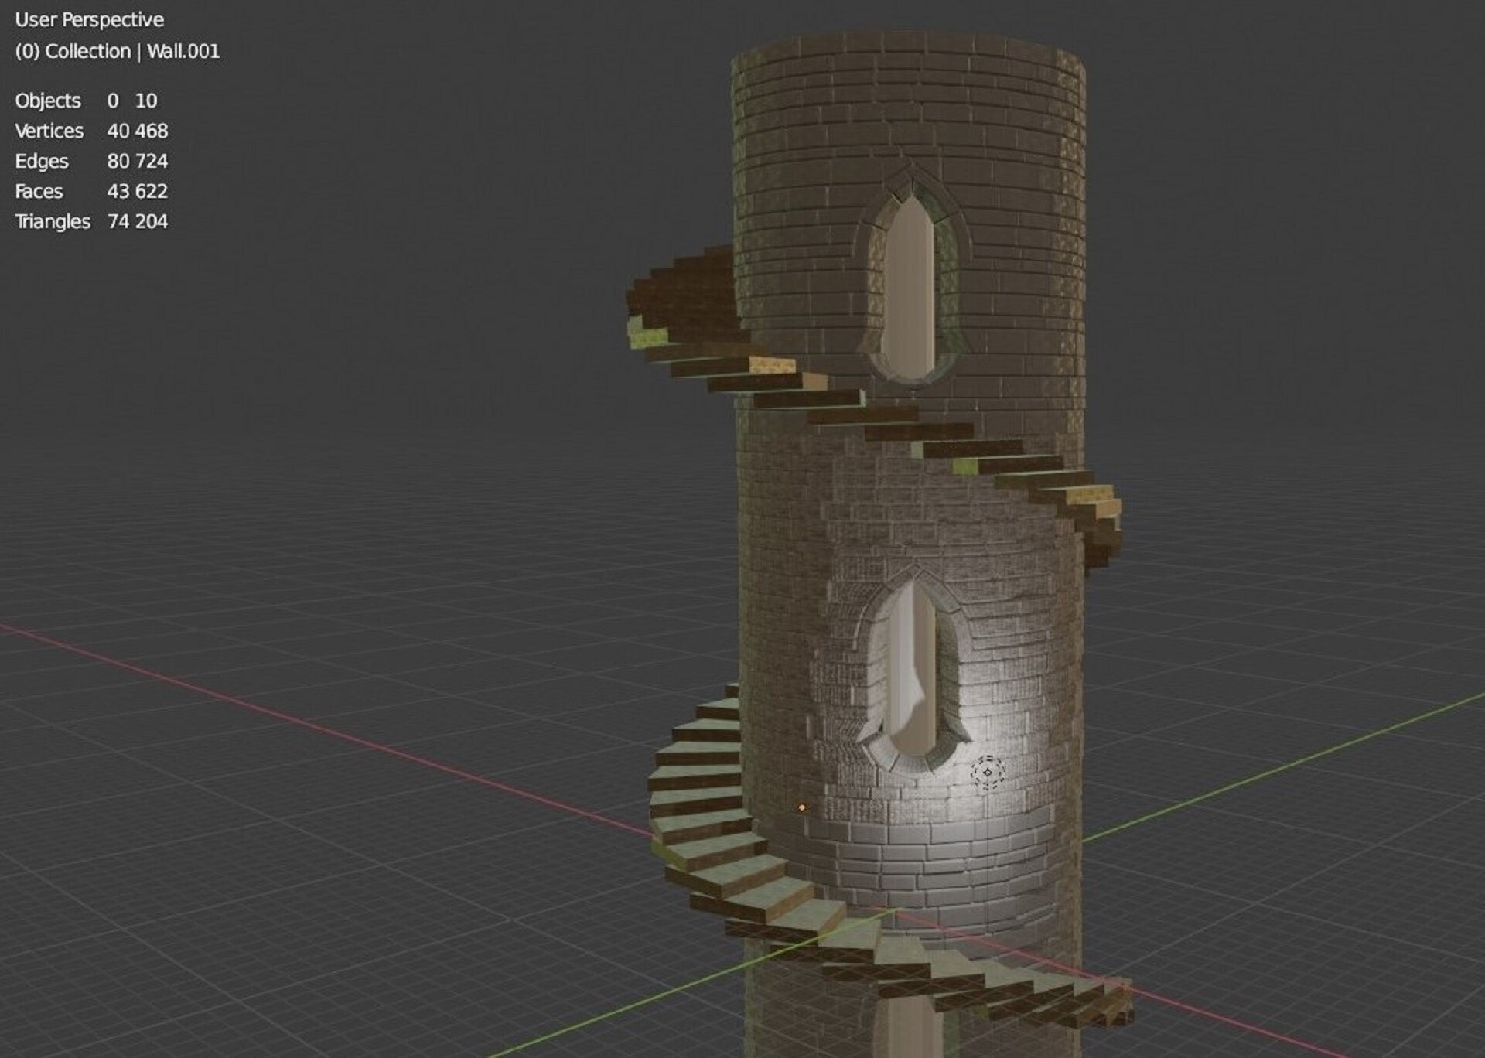1485x1058 pixels.
Task: Click the User Perspective label
Action: pyautogui.click(x=89, y=19)
